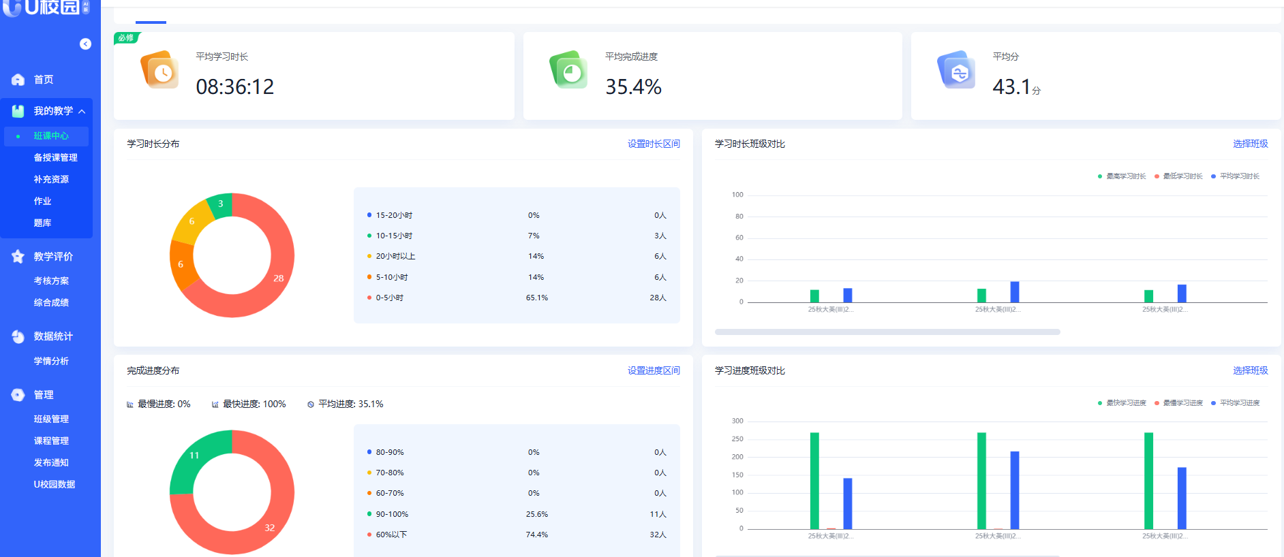This screenshot has height=557, width=1284.
Task: Click the study duration chart horizontal scrollbar
Action: click(887, 332)
